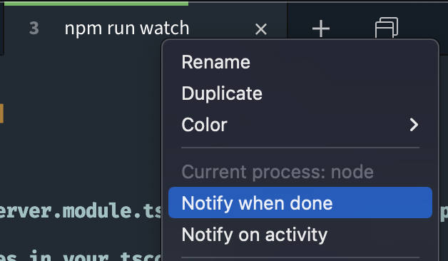Image resolution: width=448 pixels, height=261 pixels.
Task: Click the green progress bar above the tab
Action: [96, 4]
